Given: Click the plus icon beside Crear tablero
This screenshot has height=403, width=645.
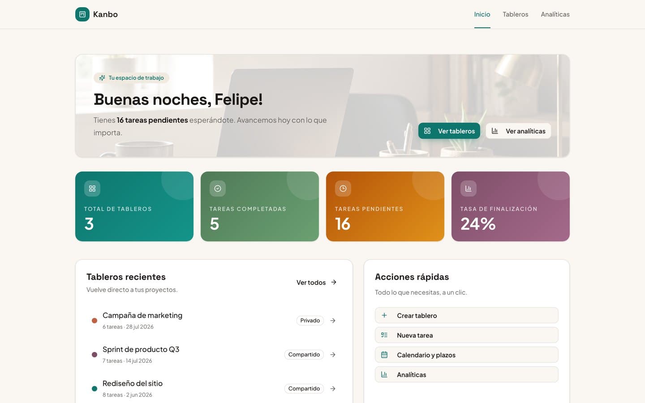Looking at the screenshot, I should (384, 315).
